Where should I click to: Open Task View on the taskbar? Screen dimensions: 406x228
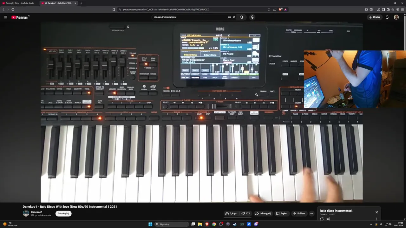tap(193, 224)
